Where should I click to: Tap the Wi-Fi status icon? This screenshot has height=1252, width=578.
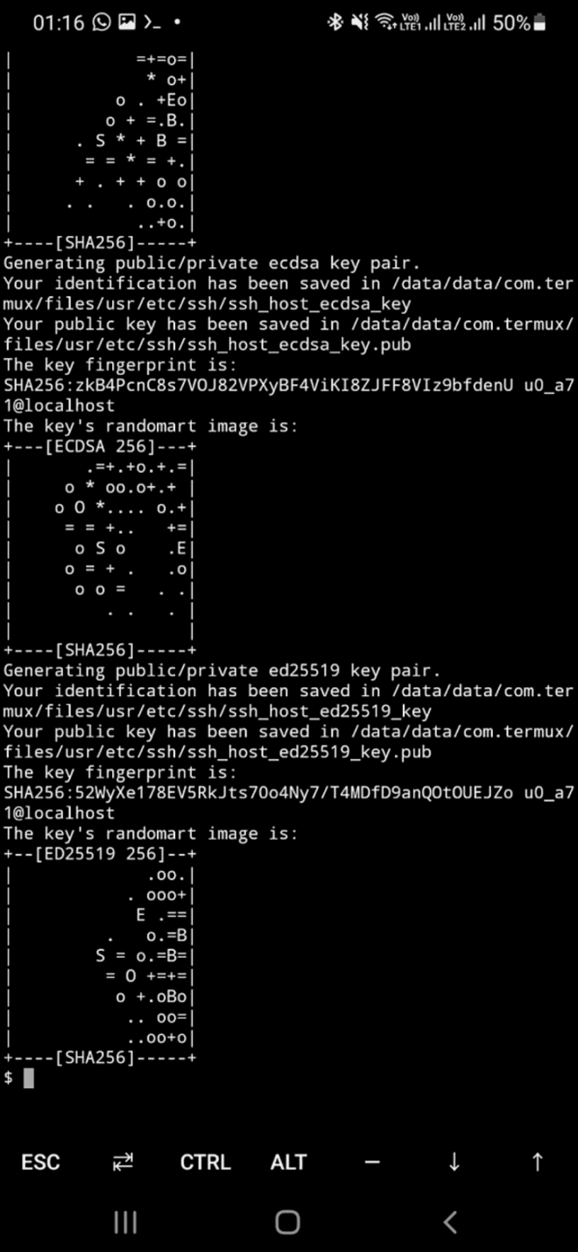coord(385,23)
